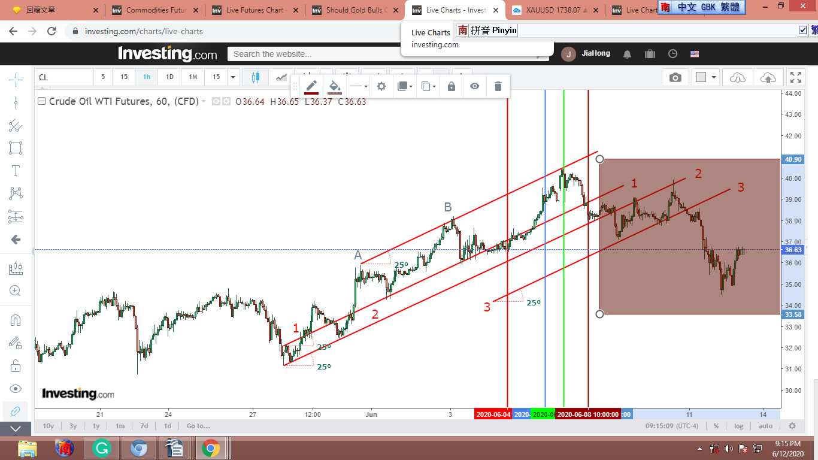Click the candlestick chart style icon
This screenshot has height=460, width=818.
[256, 77]
